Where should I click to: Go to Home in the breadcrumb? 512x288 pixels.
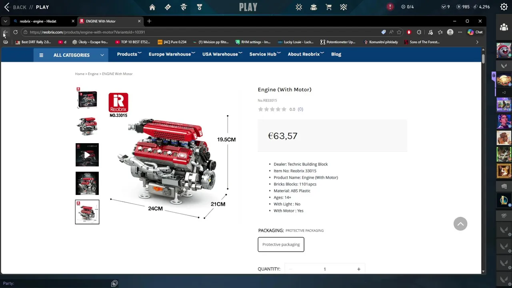click(x=80, y=74)
